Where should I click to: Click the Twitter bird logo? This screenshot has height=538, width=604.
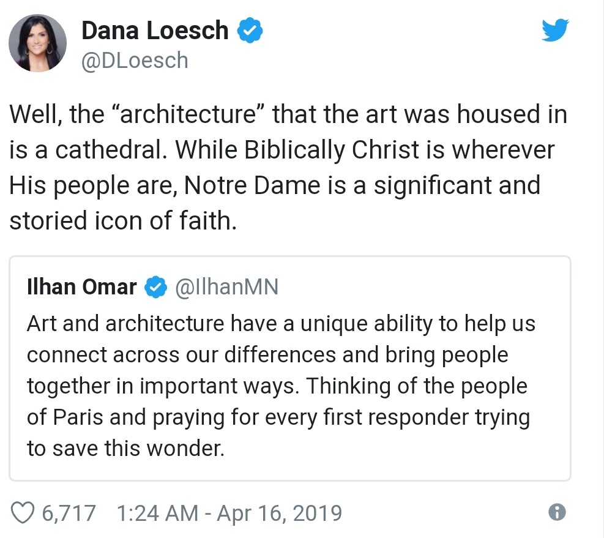click(x=555, y=29)
